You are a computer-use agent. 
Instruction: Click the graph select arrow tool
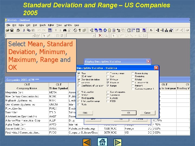pyautogui.click(x=113, y=36)
